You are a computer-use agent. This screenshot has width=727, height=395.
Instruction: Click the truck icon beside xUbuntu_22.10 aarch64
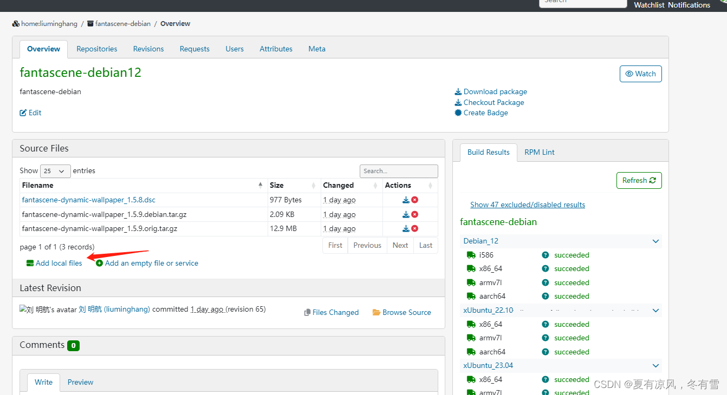pyautogui.click(x=471, y=352)
